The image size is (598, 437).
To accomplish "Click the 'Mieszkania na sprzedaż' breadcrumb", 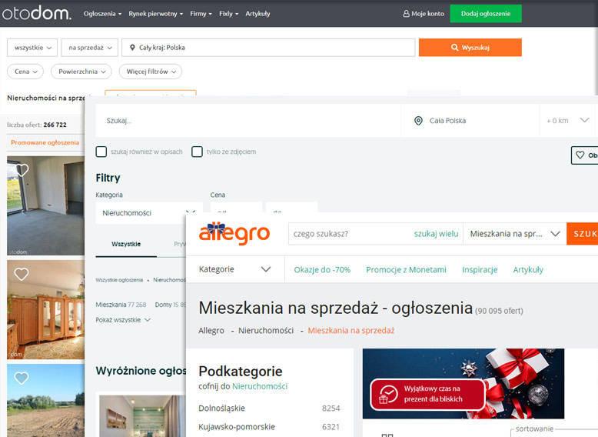I will (350, 331).
